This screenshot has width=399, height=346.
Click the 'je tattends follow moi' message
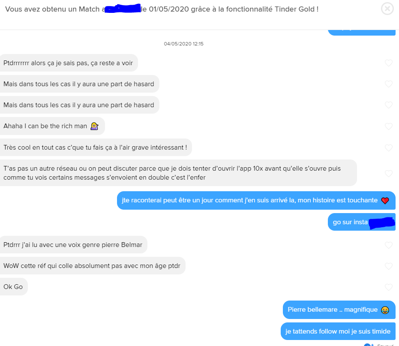(338, 331)
